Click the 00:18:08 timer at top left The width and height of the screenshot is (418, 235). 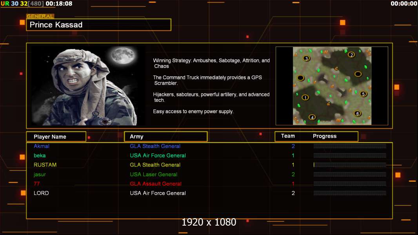click(x=59, y=4)
